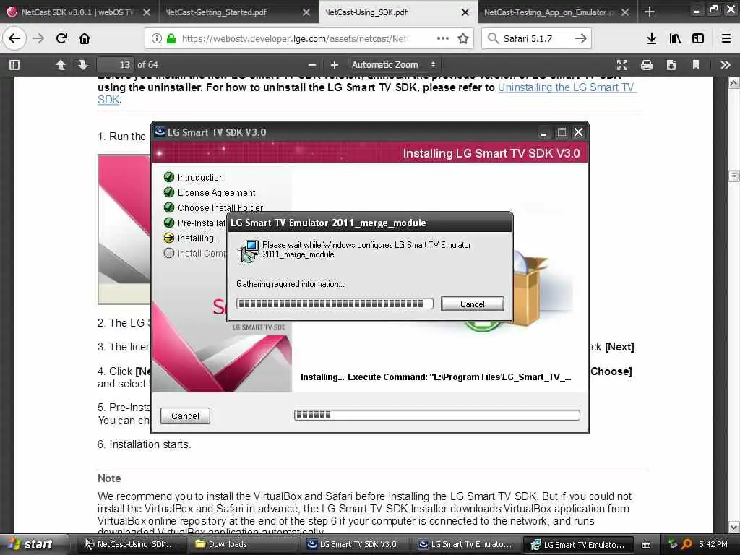Image resolution: width=740 pixels, height=555 pixels.
Task: Click the browser forward arrow
Action: point(38,38)
